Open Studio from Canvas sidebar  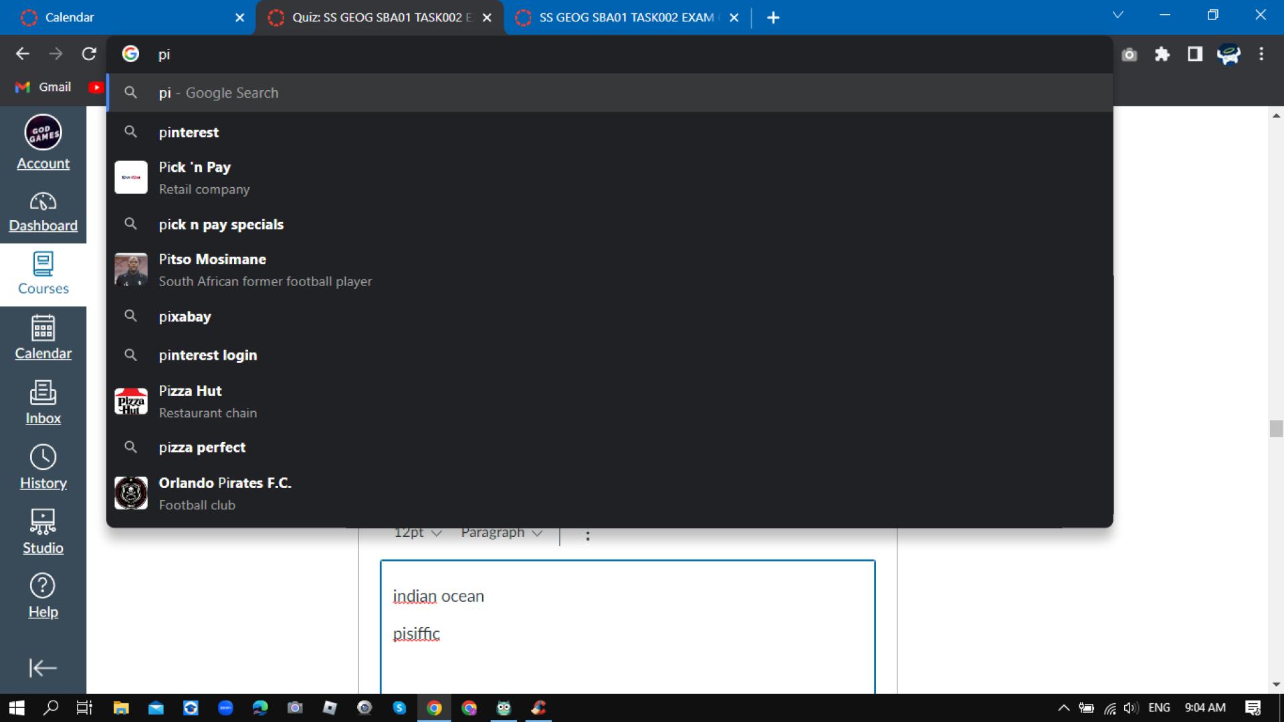[x=43, y=533]
